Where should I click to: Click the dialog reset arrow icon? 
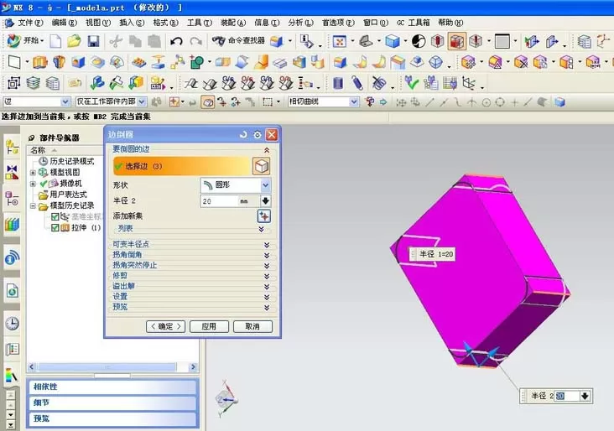coord(243,134)
